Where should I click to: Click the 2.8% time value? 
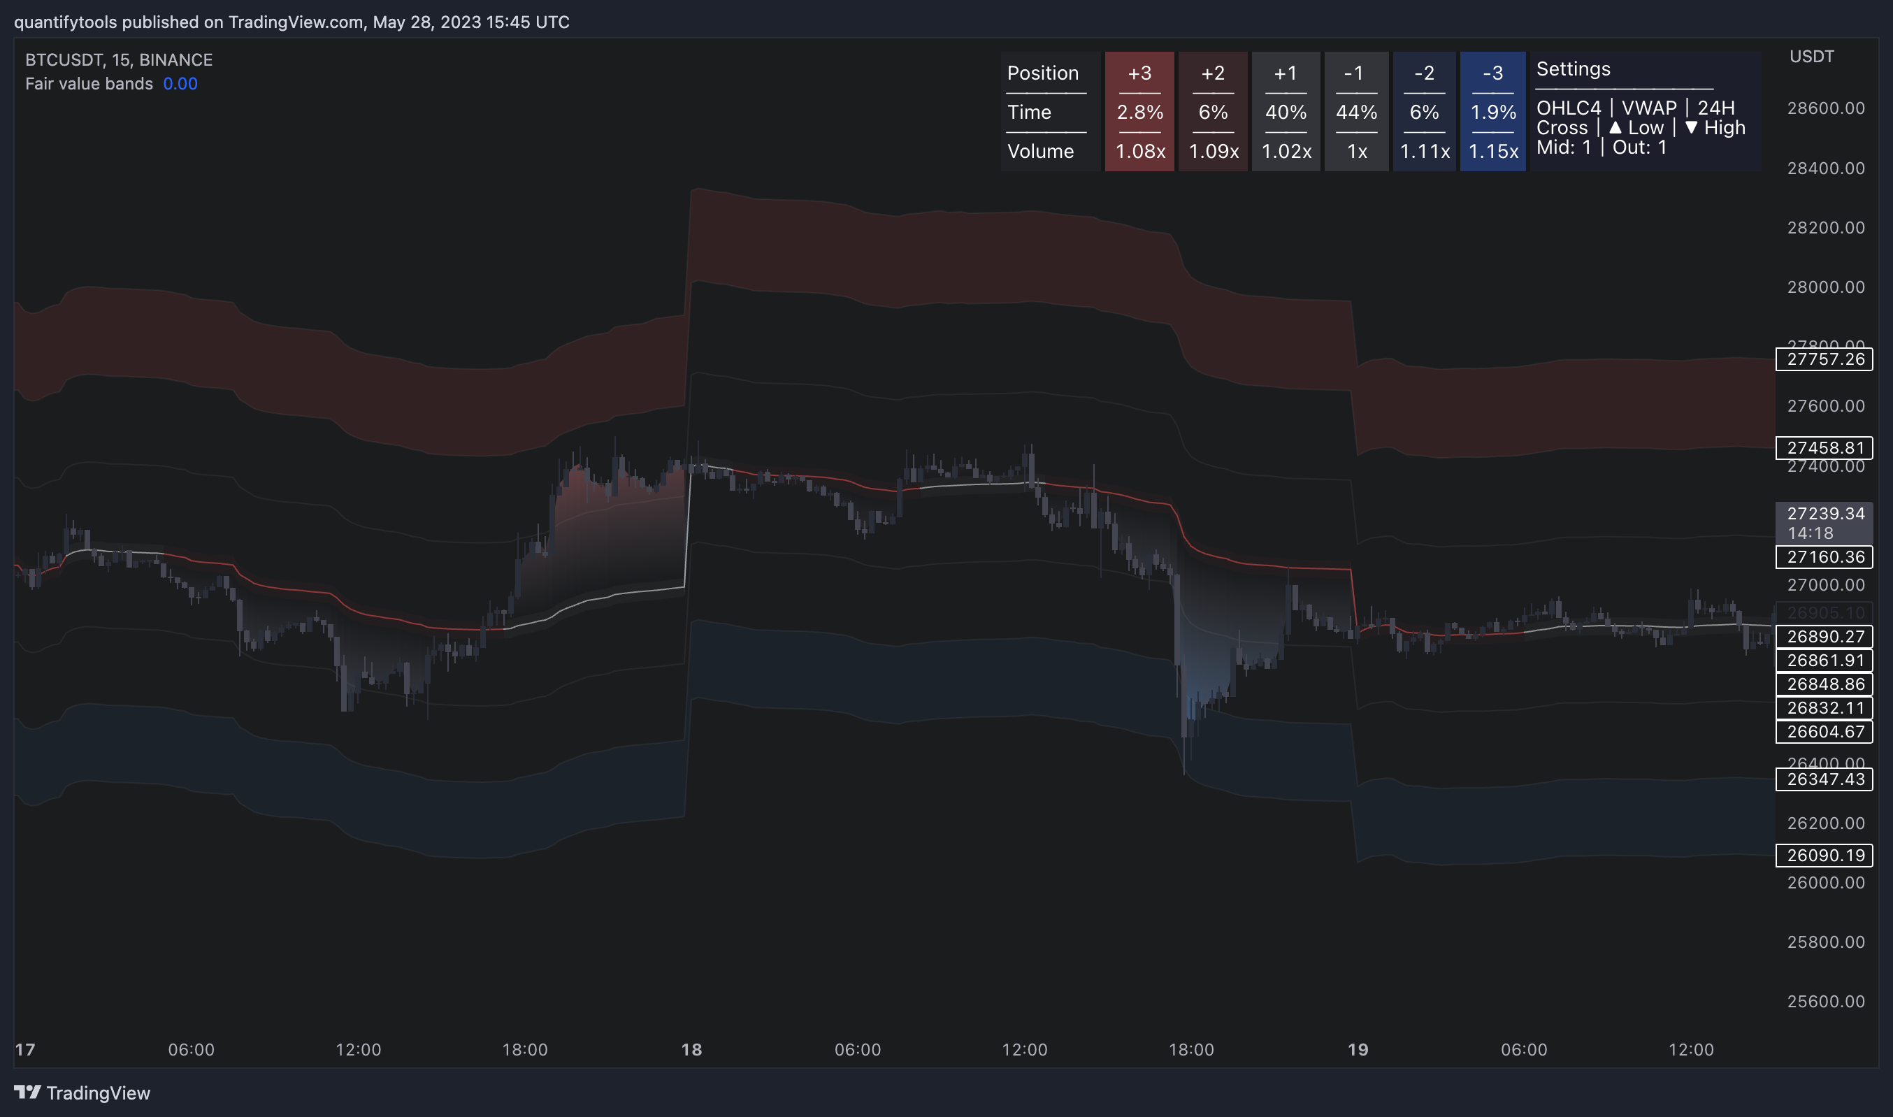(1139, 112)
